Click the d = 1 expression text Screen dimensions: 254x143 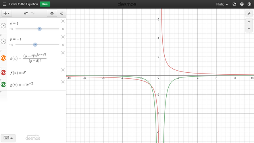pyautogui.click(x=14, y=23)
